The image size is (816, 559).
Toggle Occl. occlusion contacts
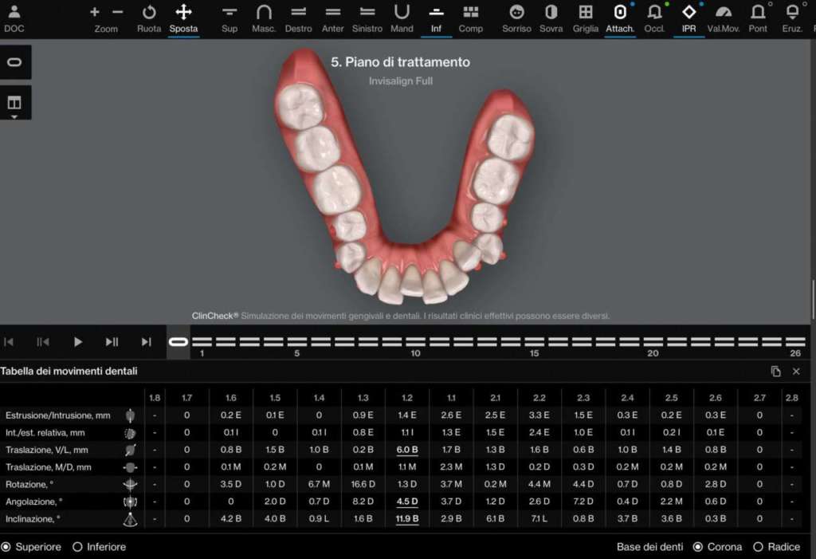[654, 18]
